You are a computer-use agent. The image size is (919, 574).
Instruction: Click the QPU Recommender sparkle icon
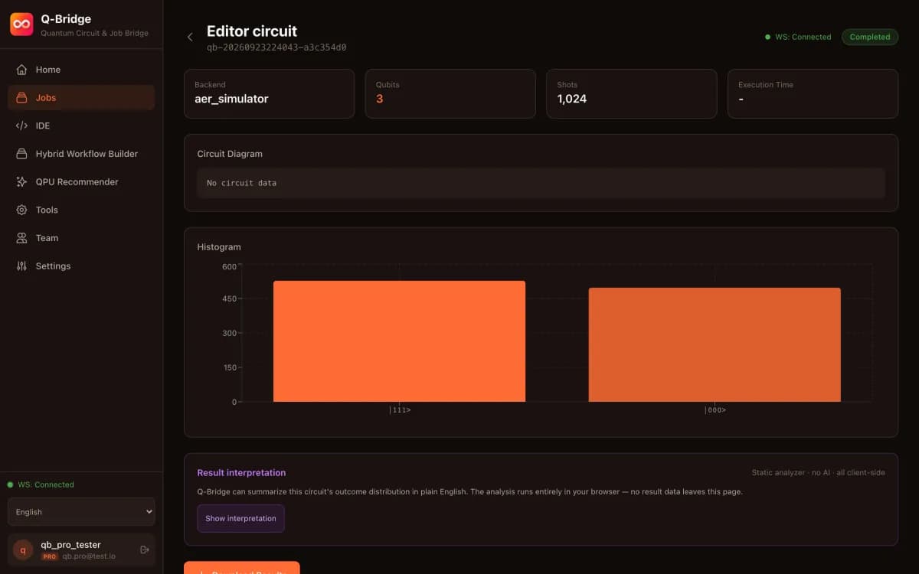21,182
